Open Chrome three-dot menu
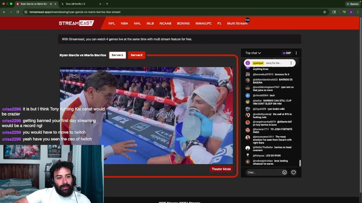This screenshot has width=362, height=203. (x=358, y=12)
